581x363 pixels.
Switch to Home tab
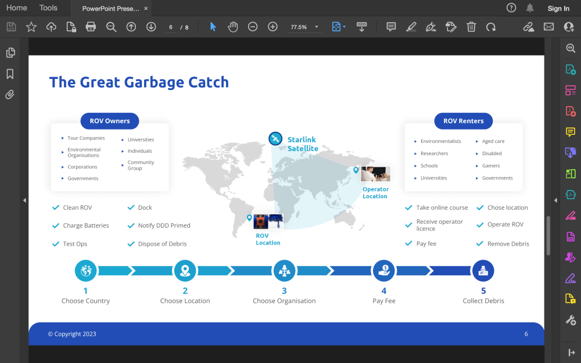click(x=17, y=8)
